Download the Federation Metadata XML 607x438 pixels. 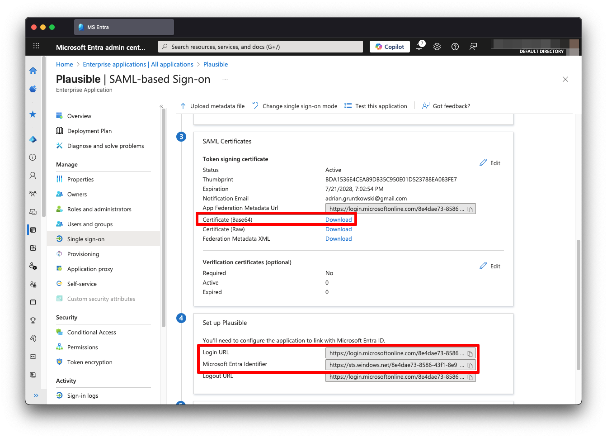coord(339,239)
